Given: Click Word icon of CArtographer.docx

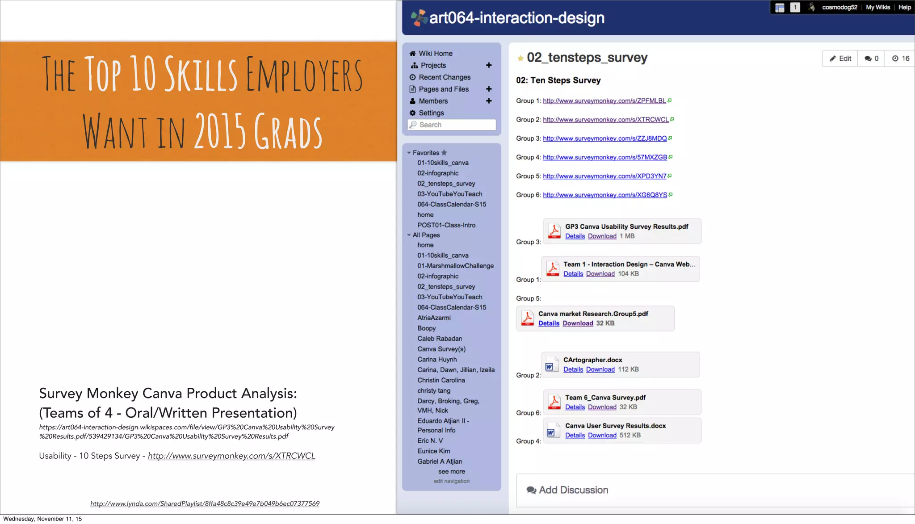Looking at the screenshot, I should tap(552, 365).
